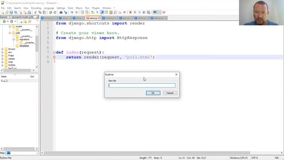
Task: Toggle the highlighted Indent Guide button
Action: (x=102, y=12)
